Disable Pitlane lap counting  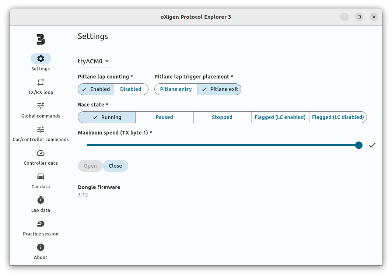[x=130, y=89]
